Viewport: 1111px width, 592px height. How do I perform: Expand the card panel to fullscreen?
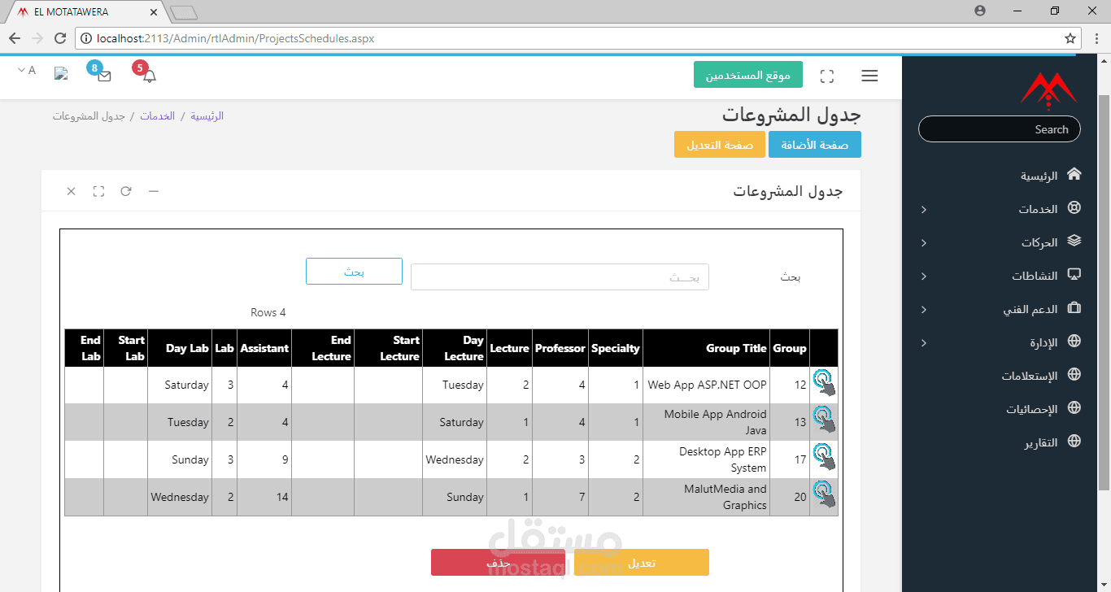coord(98,191)
